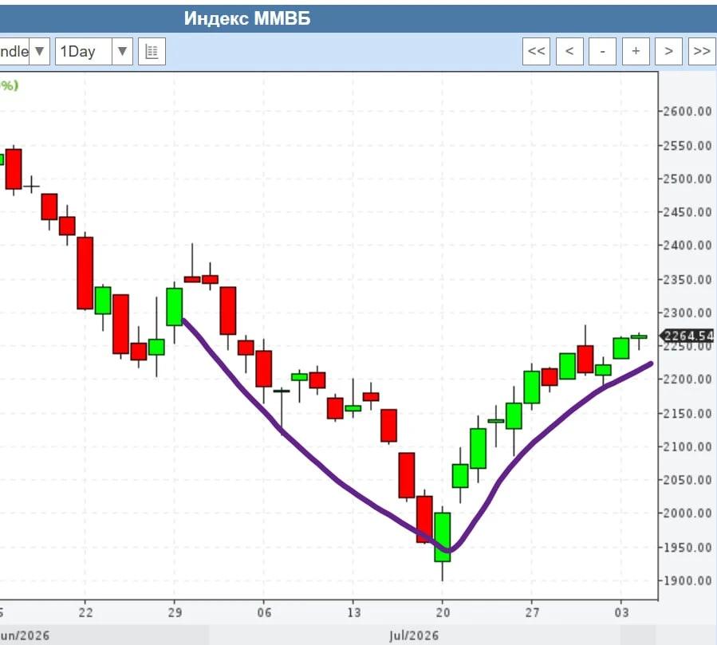The width and height of the screenshot is (717, 645).
Task: Click the date label 20 on axis
Action: pos(443,612)
